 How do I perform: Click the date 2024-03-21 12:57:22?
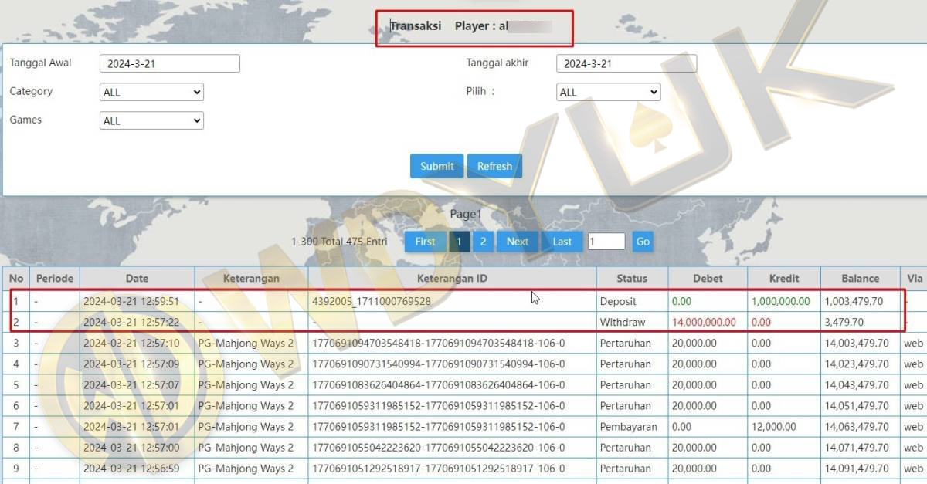[x=131, y=322]
